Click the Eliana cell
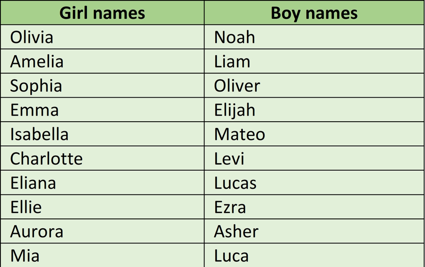The width and height of the screenshot is (425, 267). pos(33,183)
